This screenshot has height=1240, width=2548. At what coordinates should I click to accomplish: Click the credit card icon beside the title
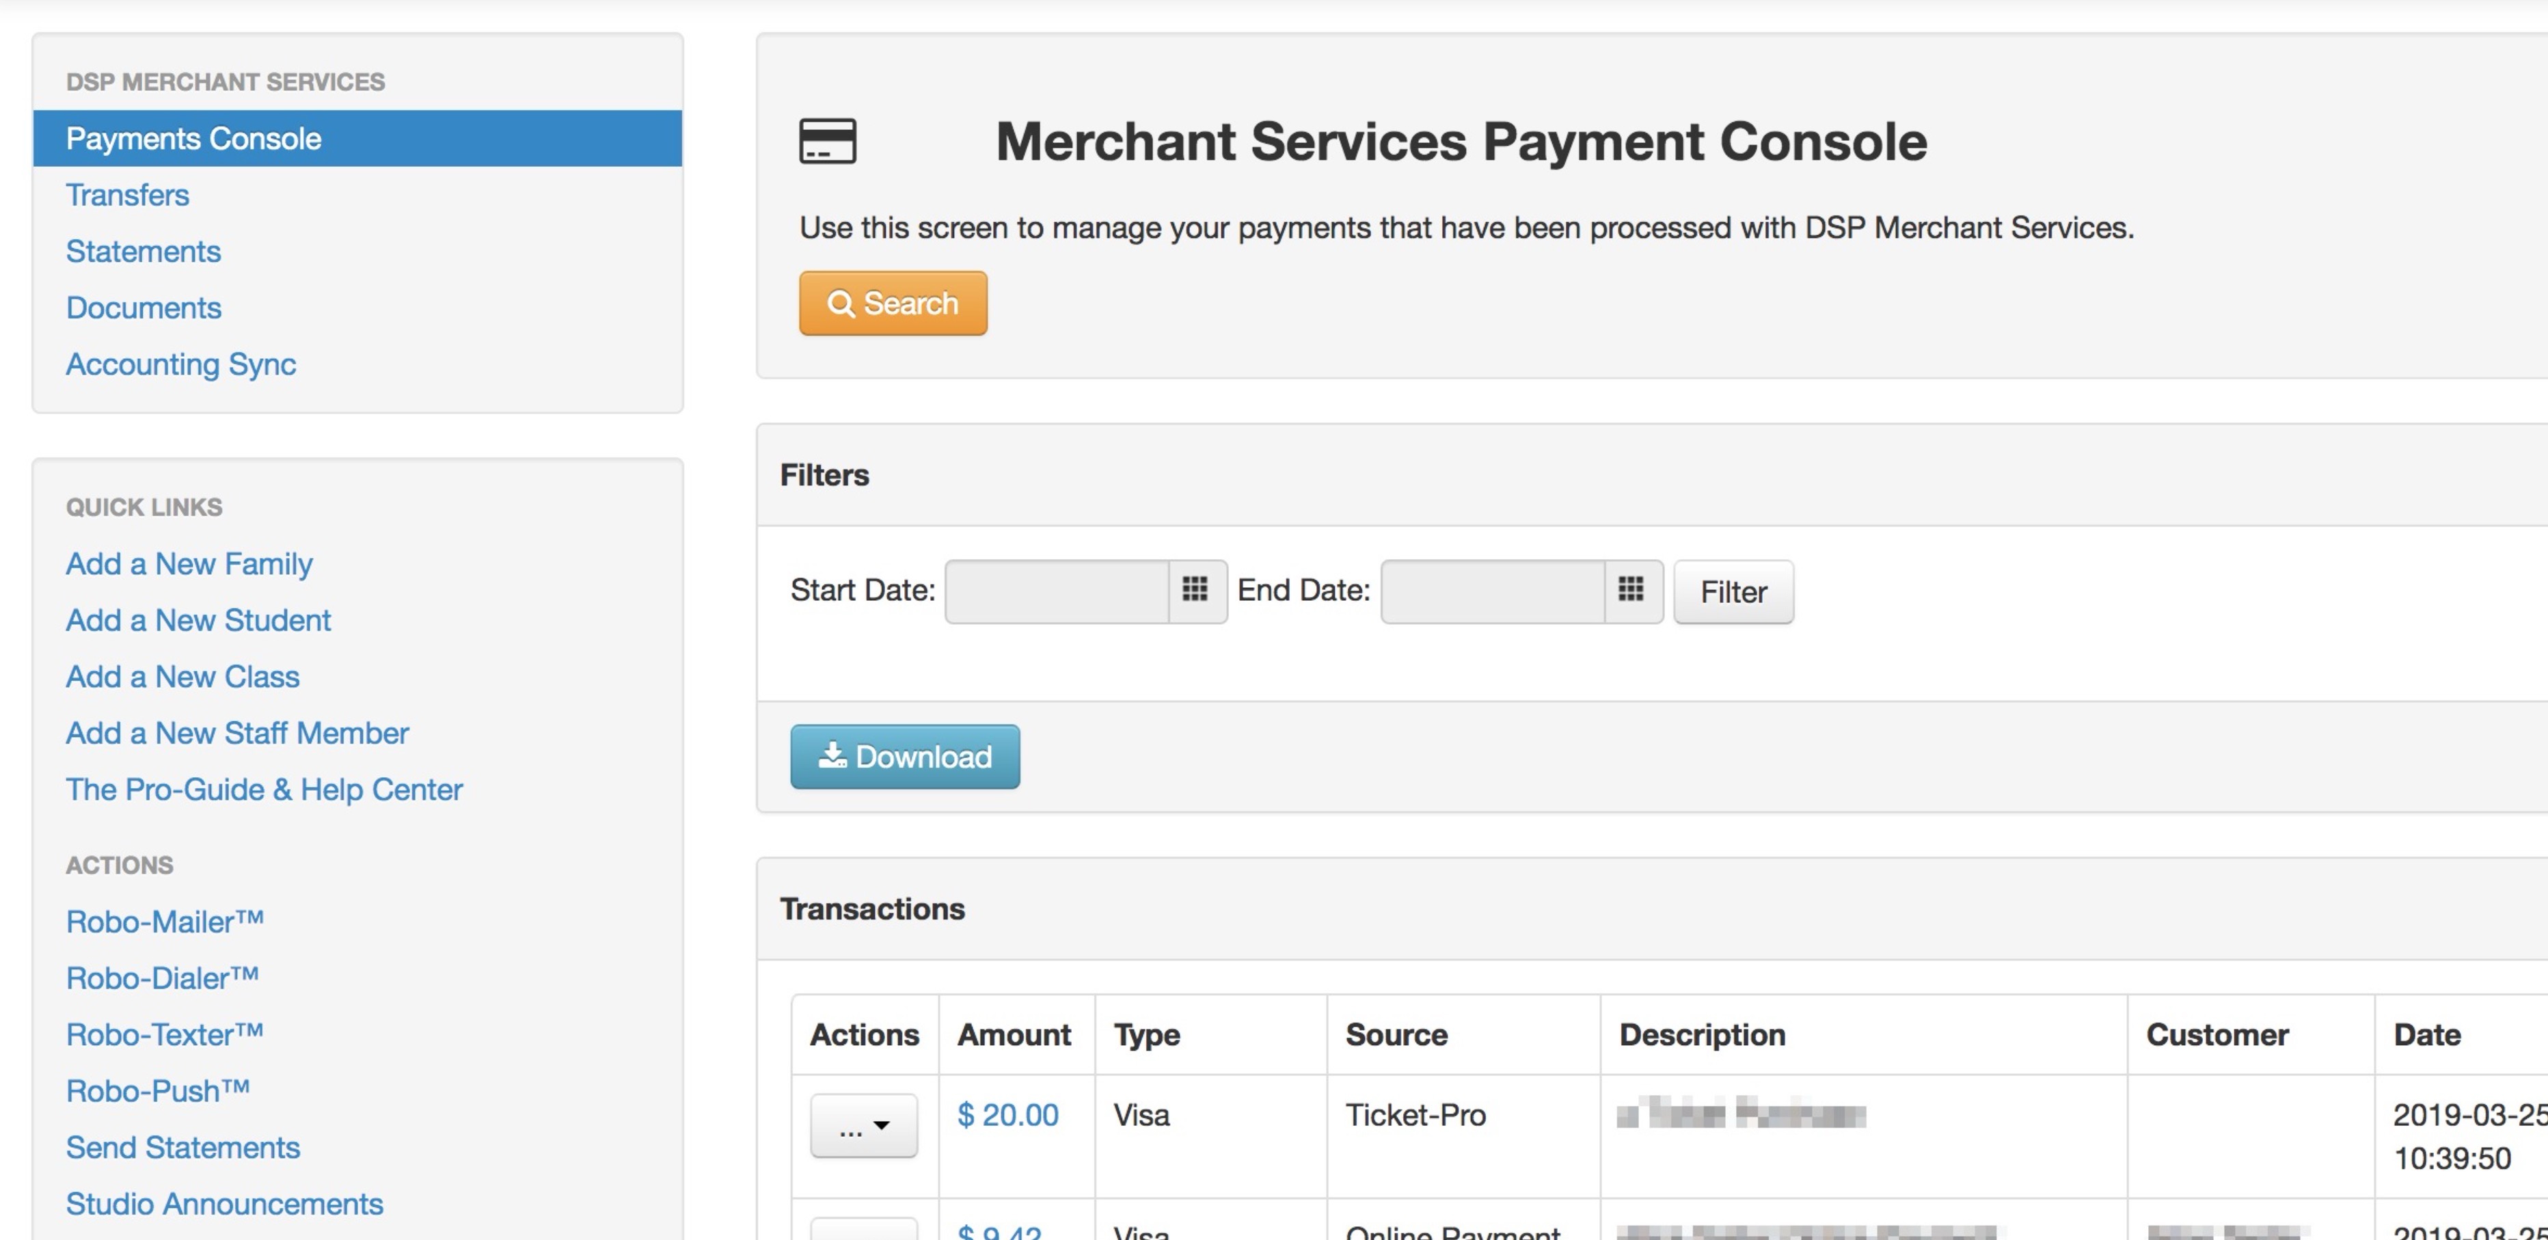[828, 141]
